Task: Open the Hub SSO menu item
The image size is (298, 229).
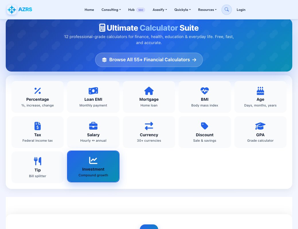Action: click(x=136, y=10)
